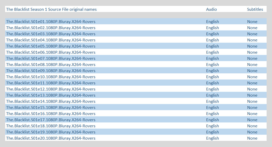
Task: Click the None subtitles cell for S01e12
Action: point(252,89)
